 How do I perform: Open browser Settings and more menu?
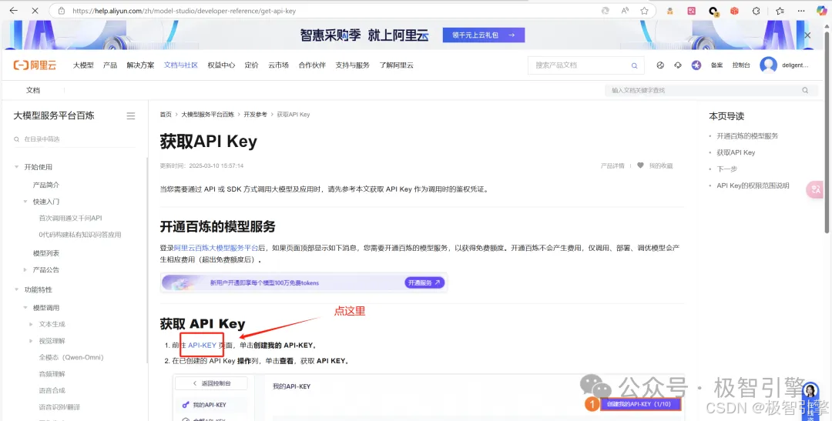coord(801,11)
